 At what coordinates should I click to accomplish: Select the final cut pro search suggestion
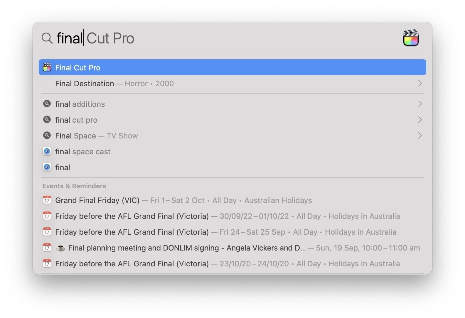(x=76, y=120)
